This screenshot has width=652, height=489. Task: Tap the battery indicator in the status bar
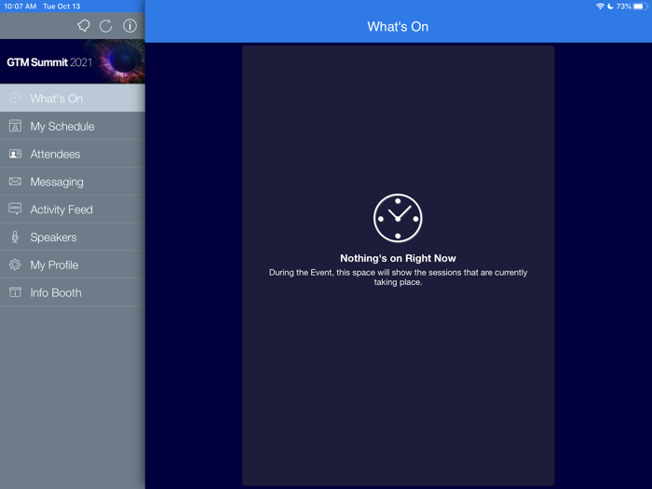coord(640,7)
